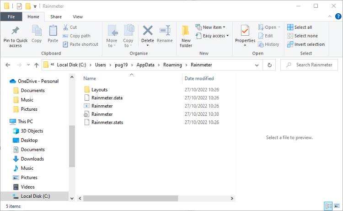Click Roaming in the address path
This screenshot has height=211, width=343.
click(172, 65)
